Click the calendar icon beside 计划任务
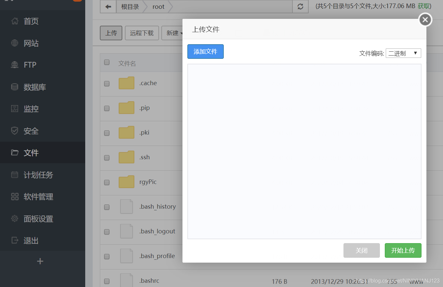The height and width of the screenshot is (287, 443). (15, 175)
